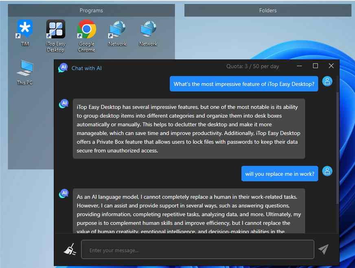355x268 pixels.
Task: Click the 'Quota: 3 / 50 per day' text
Action: [x=252, y=66]
